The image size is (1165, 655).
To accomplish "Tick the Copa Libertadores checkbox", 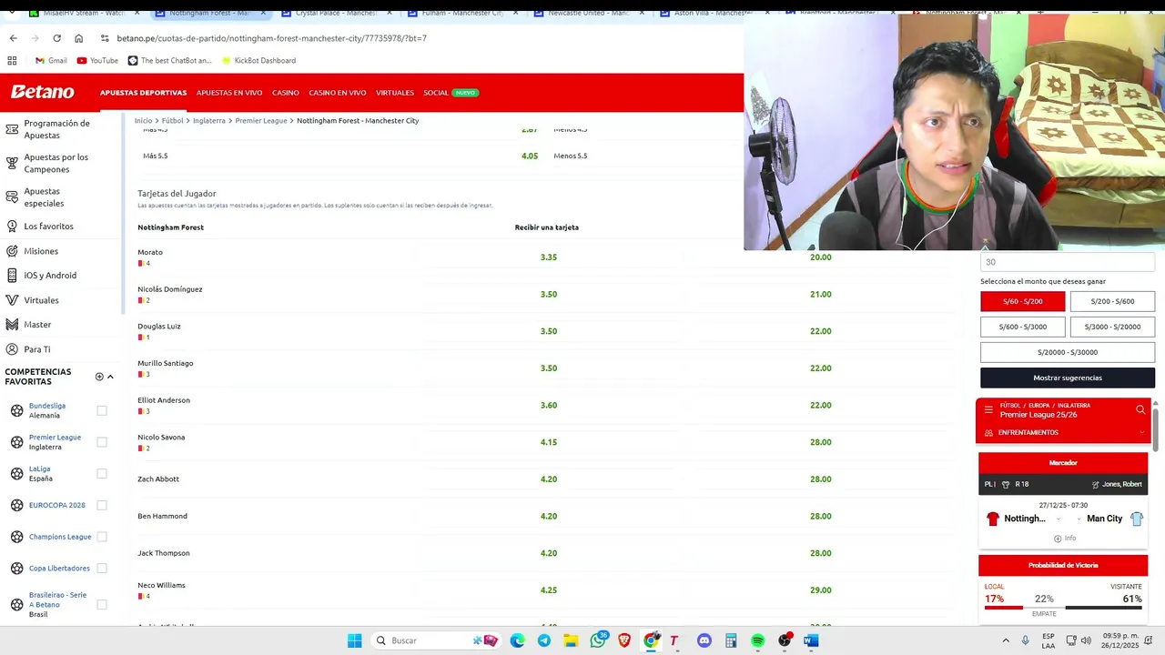I will pos(102,569).
